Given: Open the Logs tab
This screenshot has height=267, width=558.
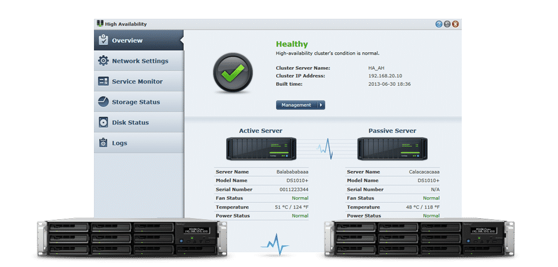Looking at the screenshot, I should [139, 143].
